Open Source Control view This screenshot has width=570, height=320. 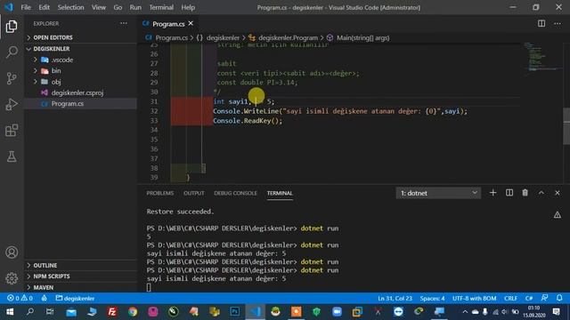[12, 78]
